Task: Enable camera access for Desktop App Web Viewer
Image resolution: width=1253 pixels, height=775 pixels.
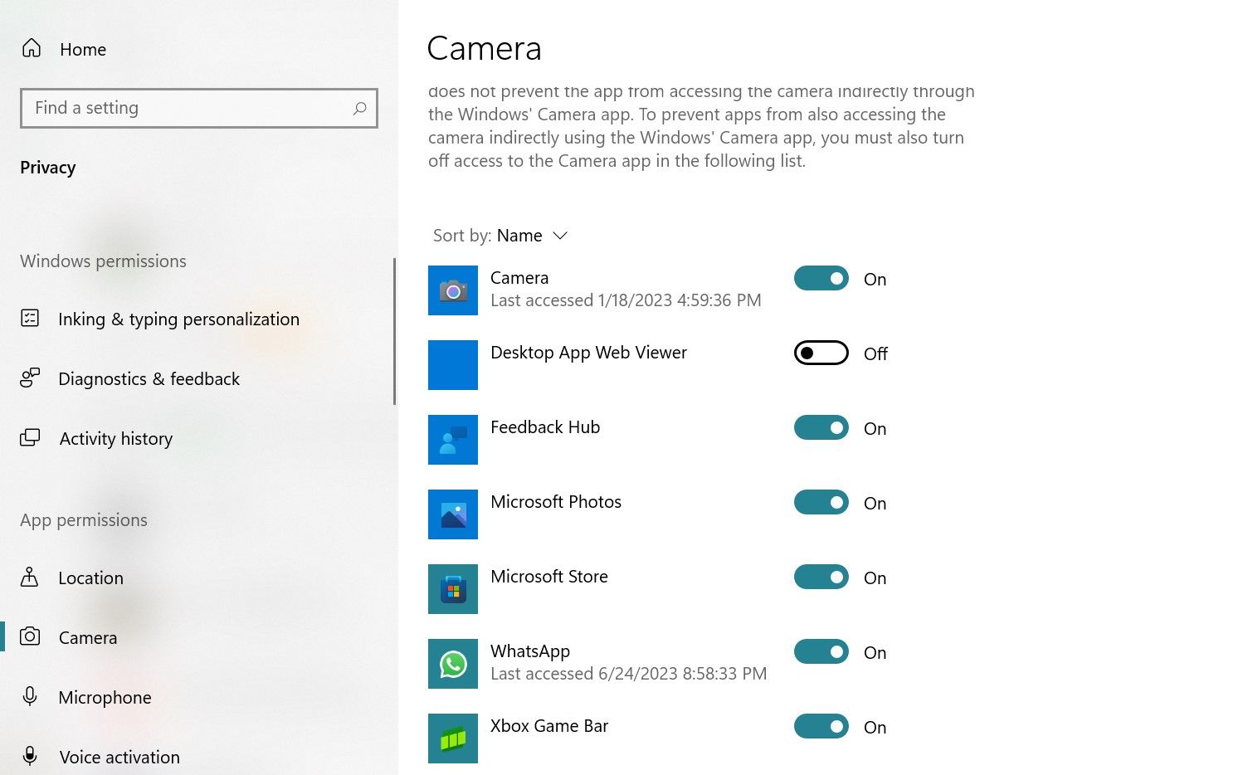Action: (821, 353)
